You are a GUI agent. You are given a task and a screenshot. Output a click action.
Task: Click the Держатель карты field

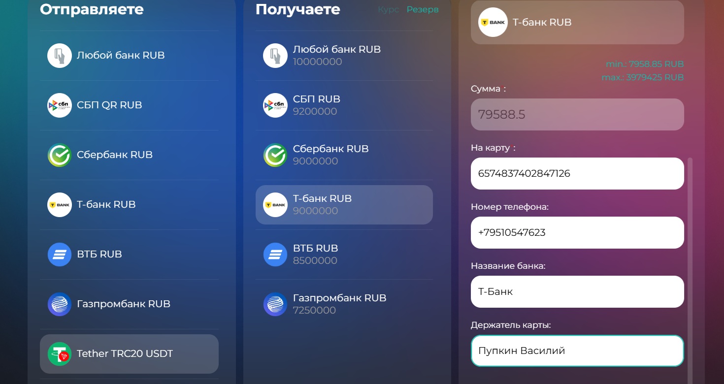tap(577, 351)
